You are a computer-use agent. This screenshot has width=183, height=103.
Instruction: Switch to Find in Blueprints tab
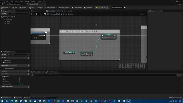[x=52, y=72]
